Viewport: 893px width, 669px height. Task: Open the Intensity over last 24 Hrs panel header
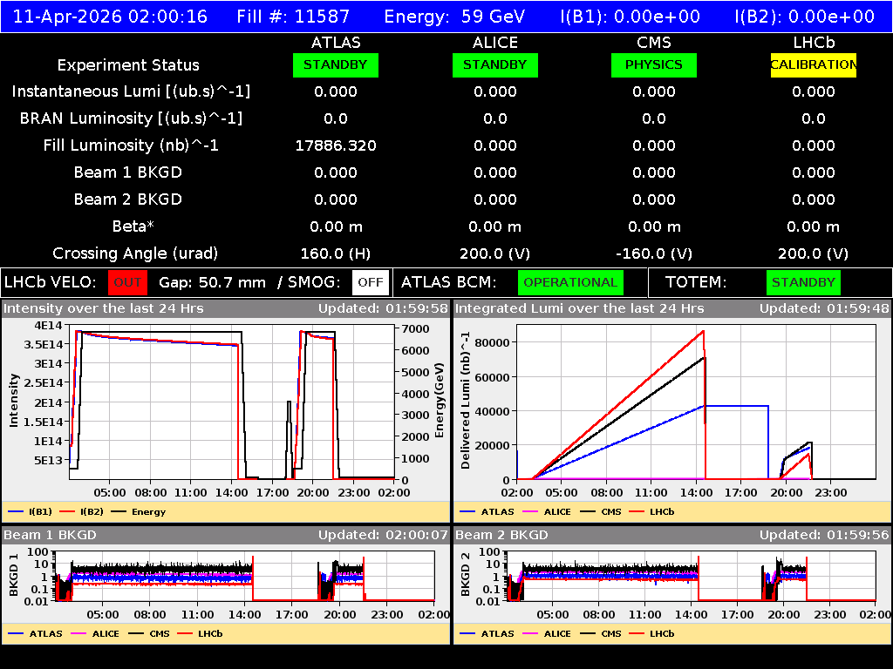105,307
